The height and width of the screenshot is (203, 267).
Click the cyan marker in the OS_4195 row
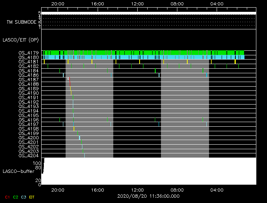click(x=73, y=115)
